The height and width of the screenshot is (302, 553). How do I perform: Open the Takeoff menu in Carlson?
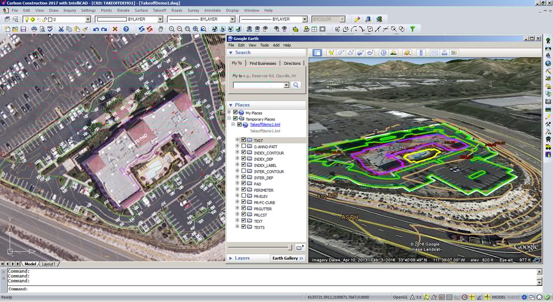coord(159,10)
